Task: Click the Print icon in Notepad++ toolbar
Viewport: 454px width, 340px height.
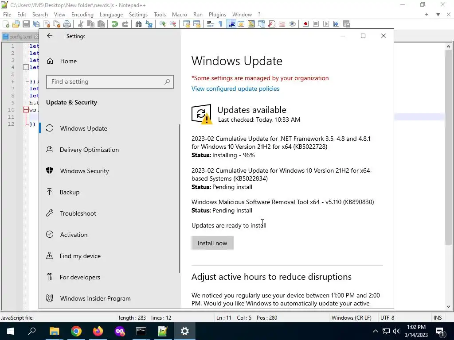Action: pos(67,24)
